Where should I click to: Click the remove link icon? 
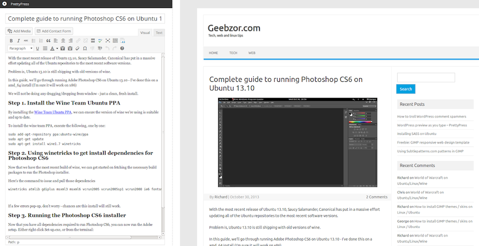pos(86,40)
